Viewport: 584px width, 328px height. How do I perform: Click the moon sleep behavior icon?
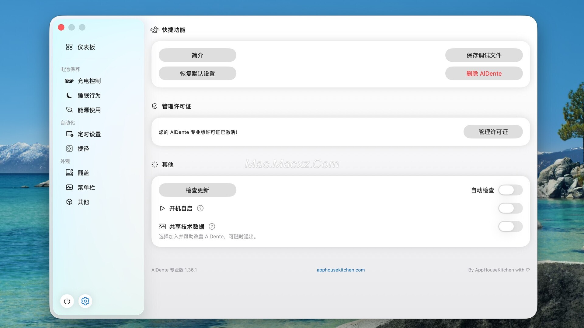69,95
